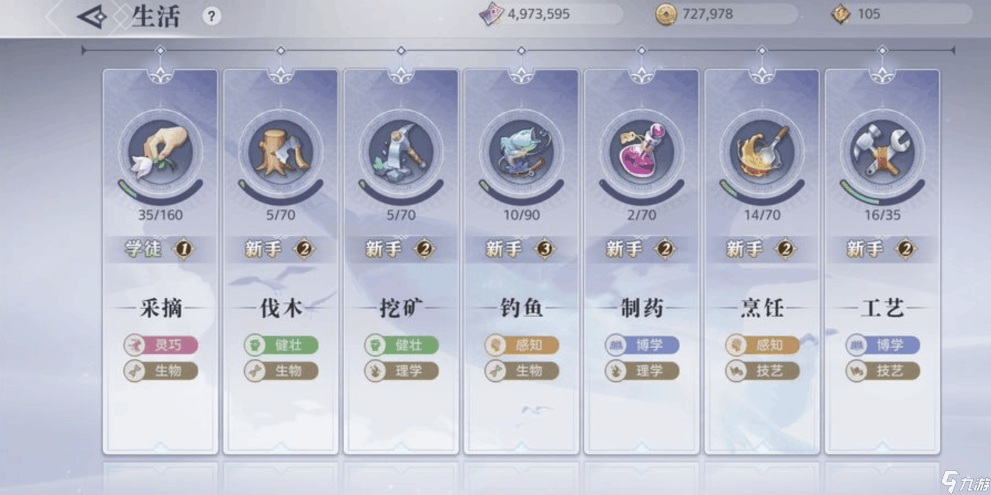Screen dimensions: 991x495
Task: Click the 新手 level 3 badge for 钓鱼
Action: [x=521, y=249]
